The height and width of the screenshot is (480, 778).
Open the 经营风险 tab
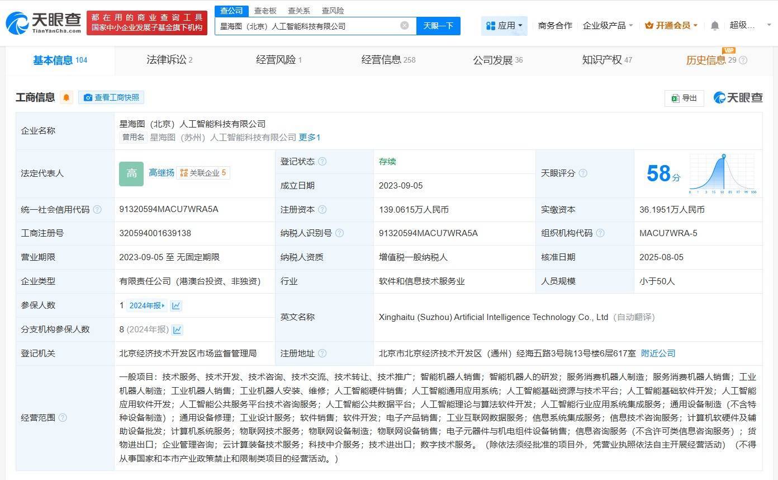tap(279, 60)
